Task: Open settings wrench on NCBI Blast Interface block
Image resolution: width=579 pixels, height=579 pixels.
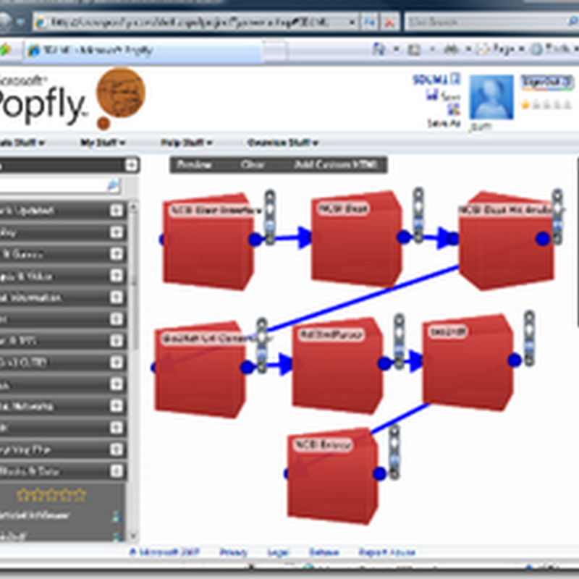Action: click(x=270, y=216)
